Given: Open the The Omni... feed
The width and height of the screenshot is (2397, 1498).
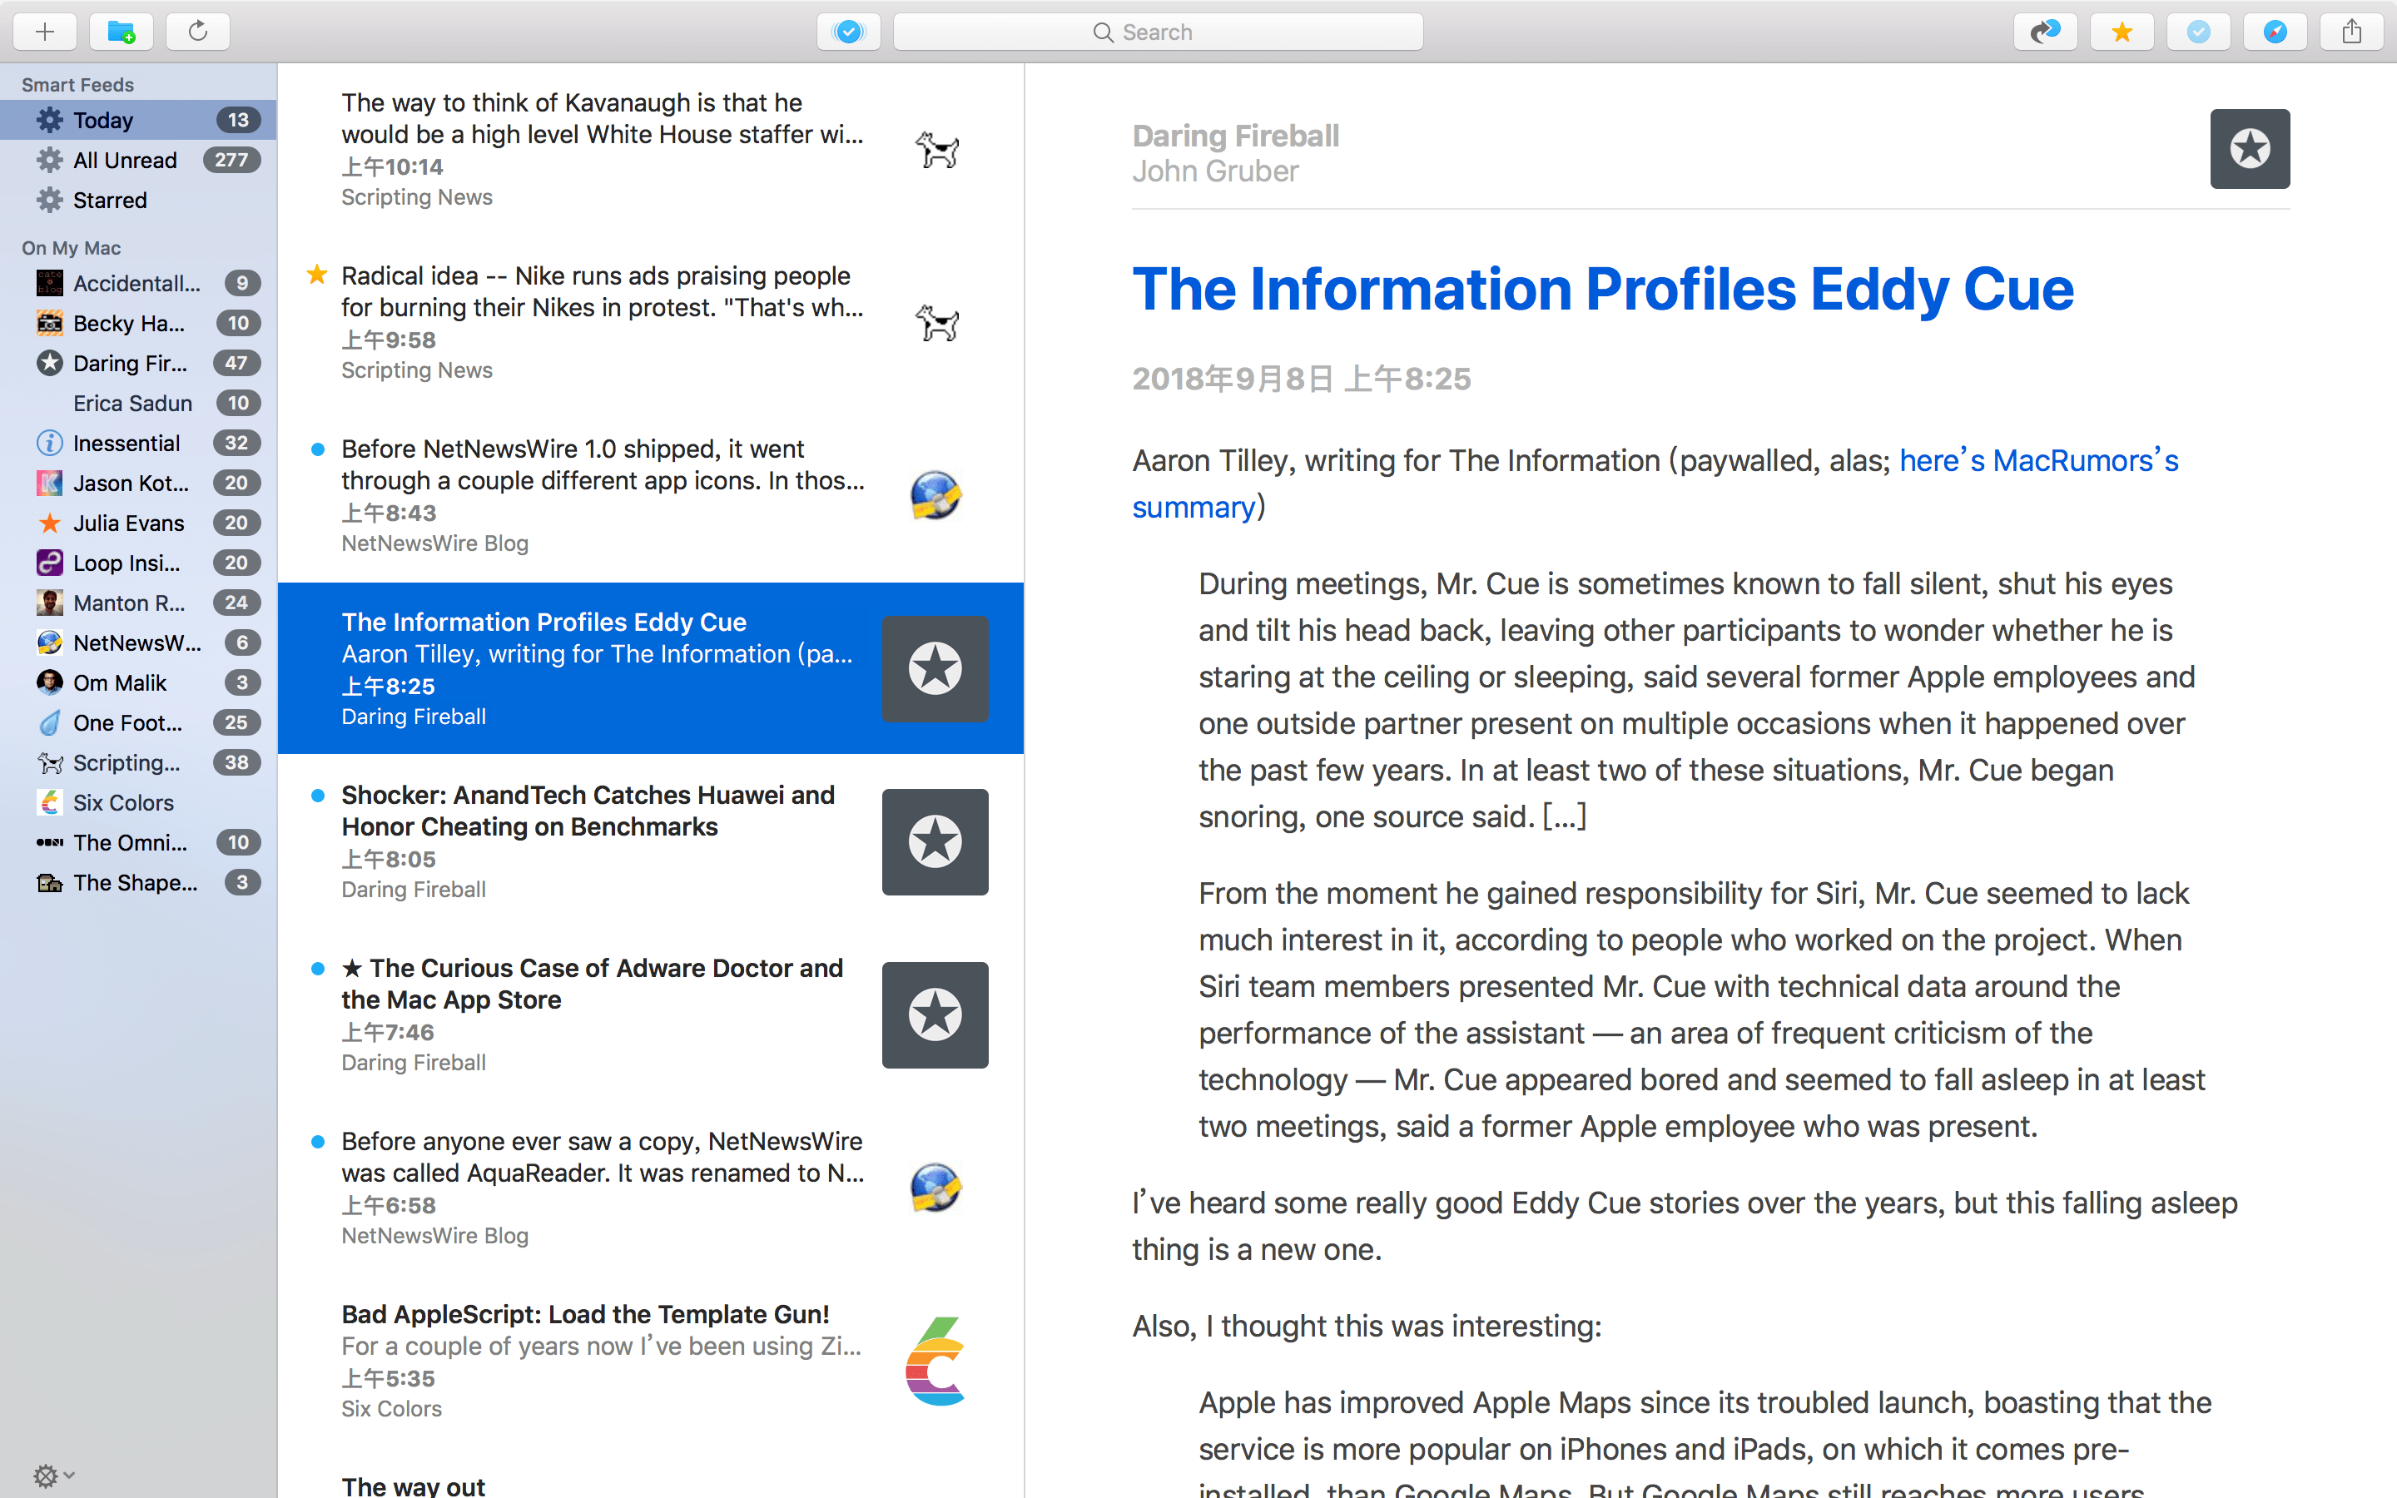Looking at the screenshot, I should [x=139, y=842].
